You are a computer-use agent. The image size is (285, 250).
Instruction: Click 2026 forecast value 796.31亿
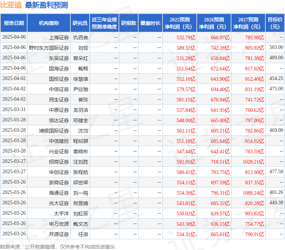click(x=220, y=193)
